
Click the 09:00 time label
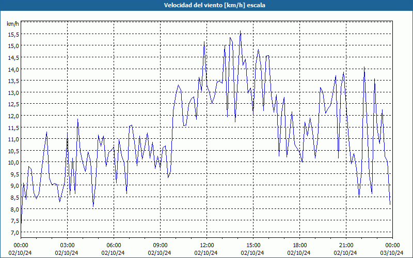pyautogui.click(x=160, y=246)
